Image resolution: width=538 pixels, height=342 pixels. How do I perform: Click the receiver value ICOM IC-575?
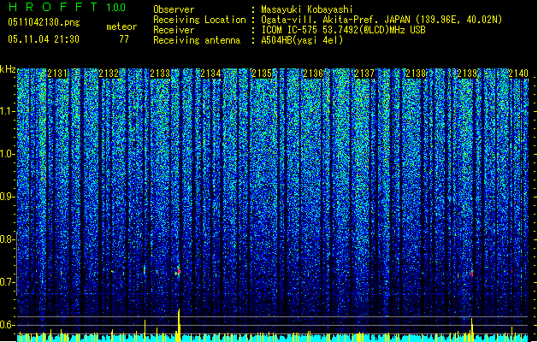click(x=290, y=30)
